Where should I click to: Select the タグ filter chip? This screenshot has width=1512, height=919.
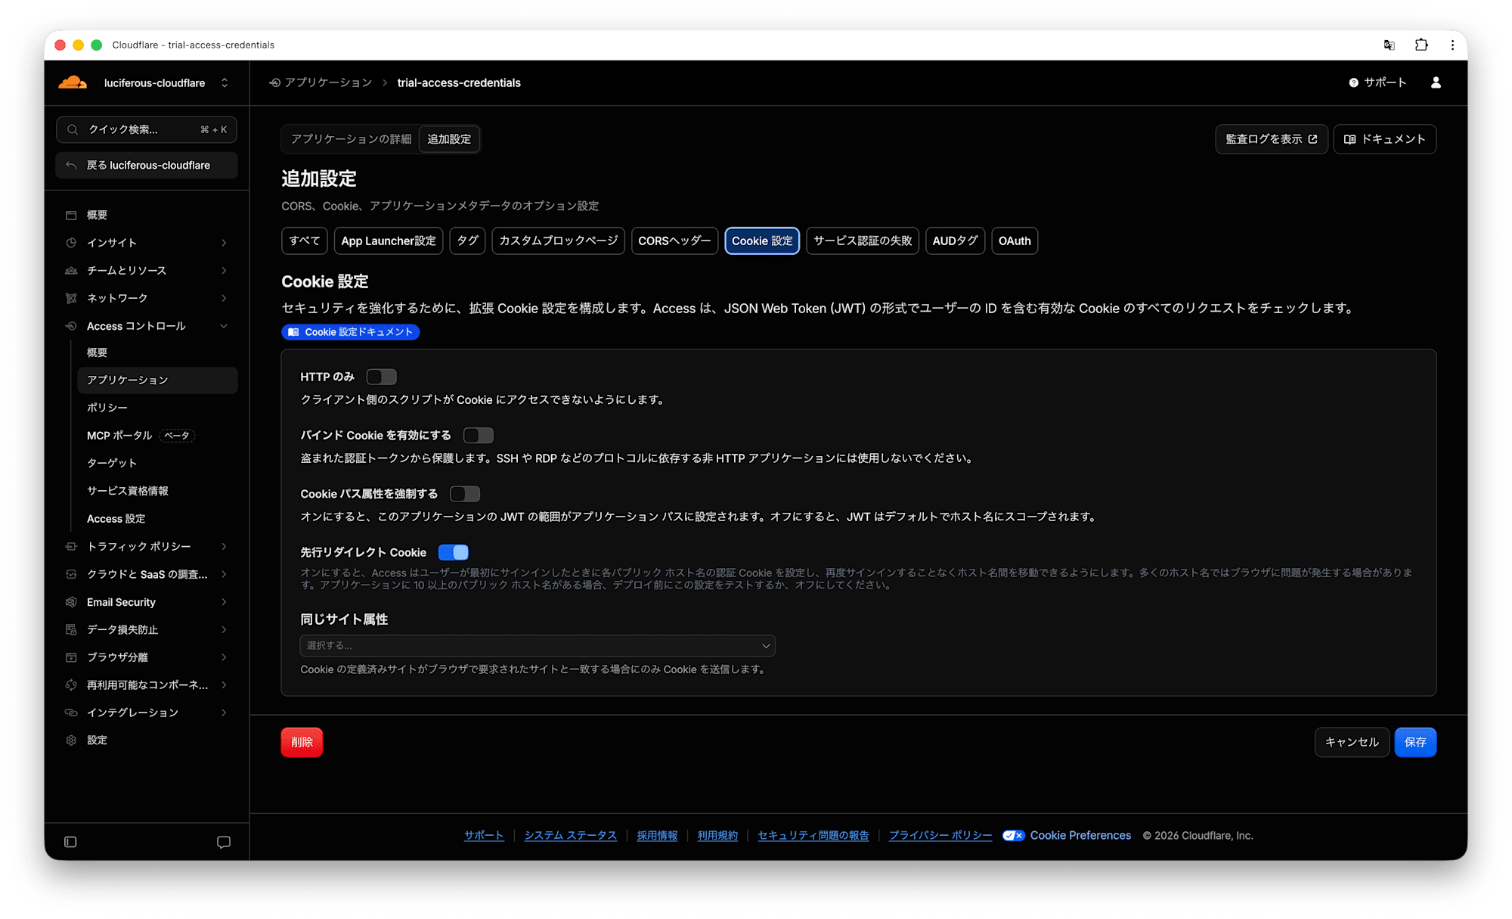pyautogui.click(x=467, y=241)
